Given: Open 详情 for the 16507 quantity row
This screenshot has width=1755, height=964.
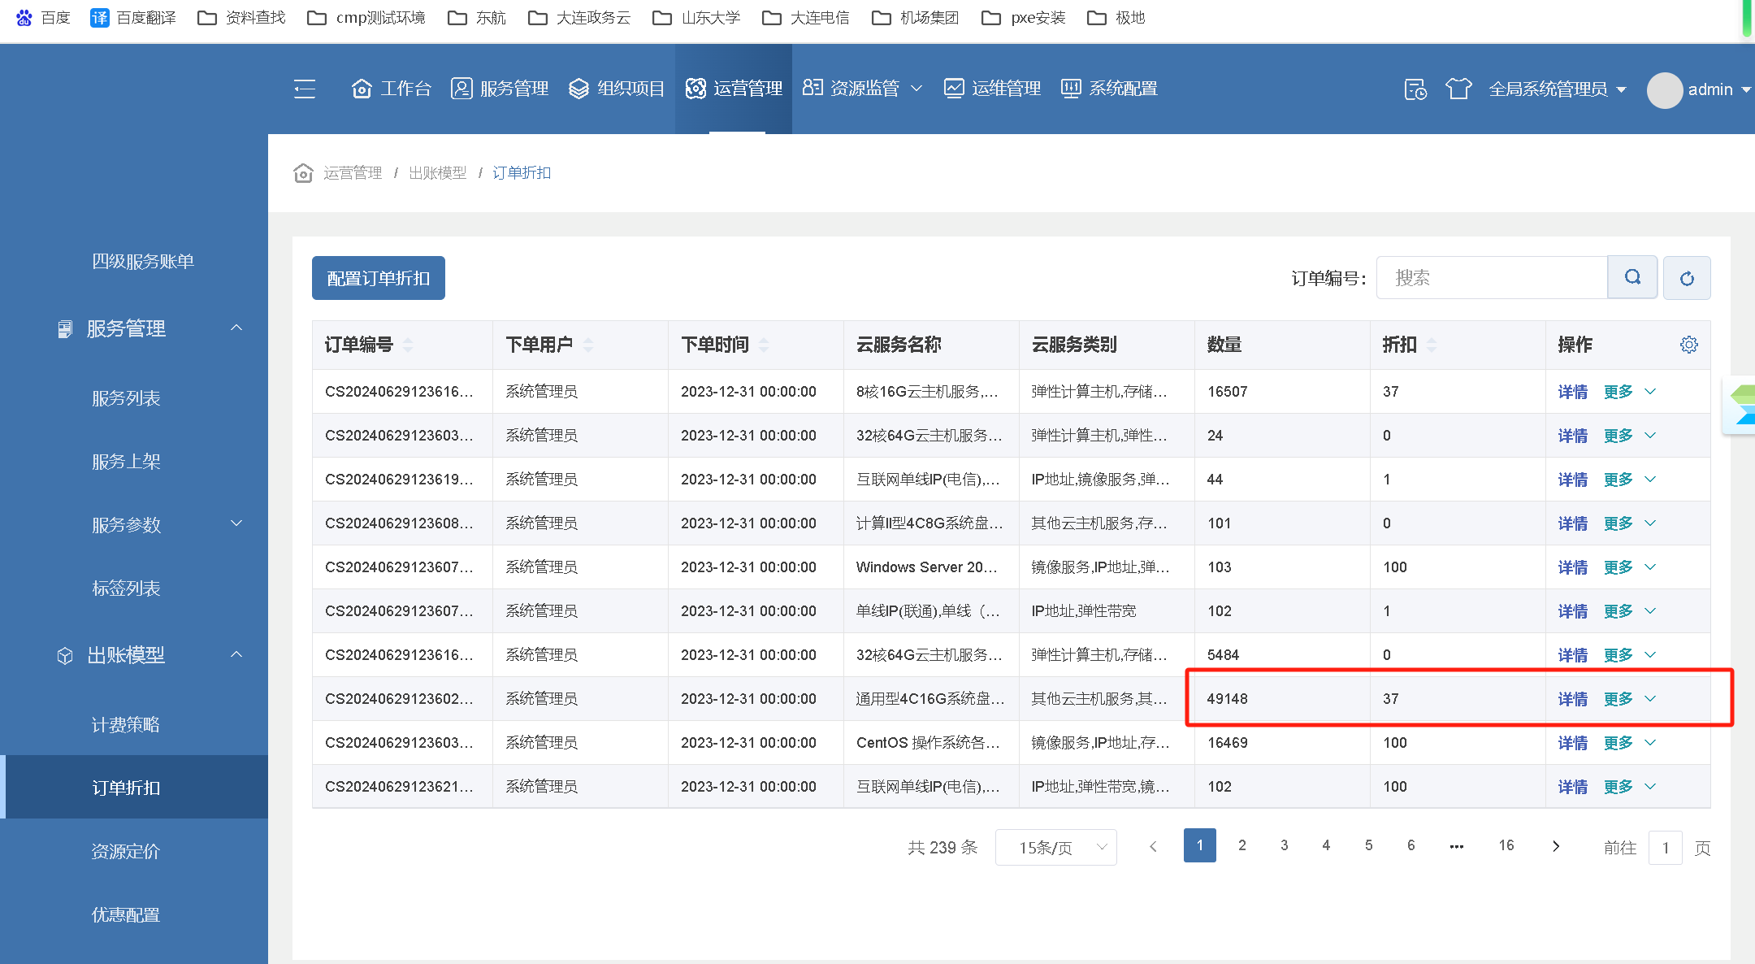Looking at the screenshot, I should (1572, 392).
